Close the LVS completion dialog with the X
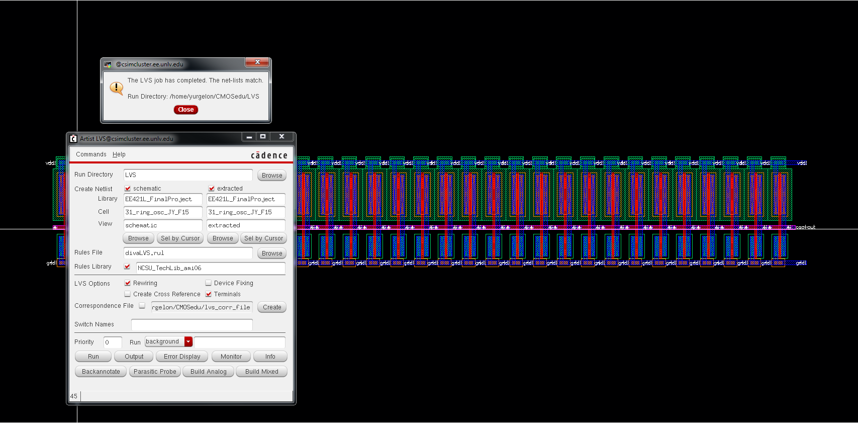858x423 pixels. [257, 62]
